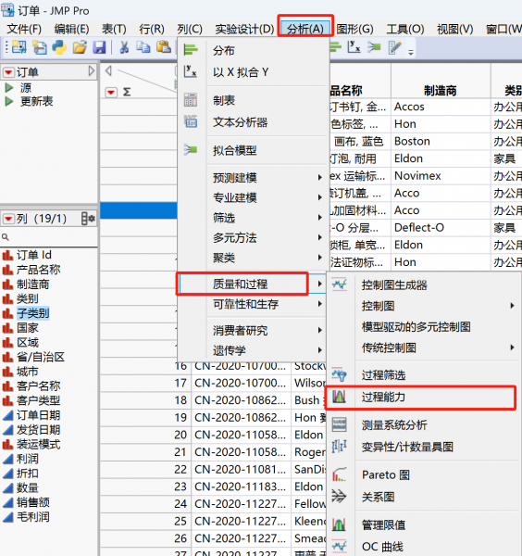Screen dimensions: 522x556
Task: Click the Open file folder icon
Action: point(80,47)
